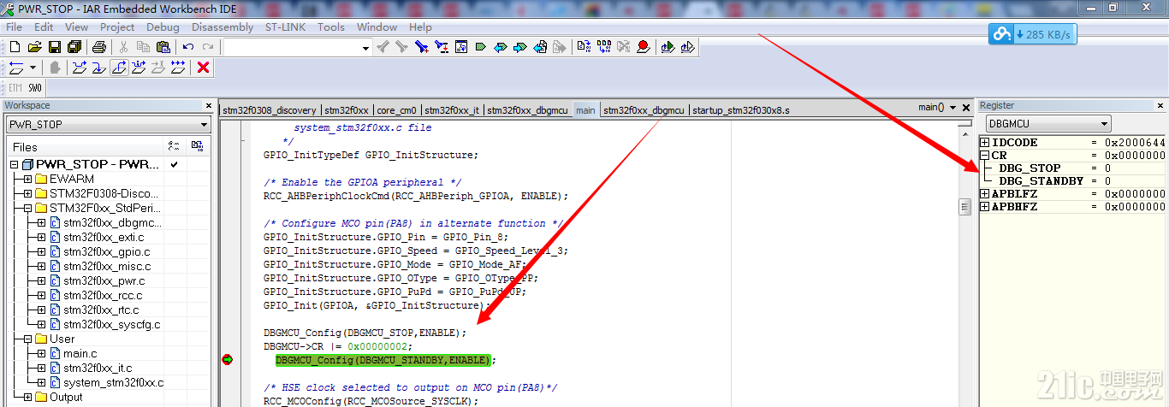
Task: Click the Make build icon
Action: [x=603, y=47]
